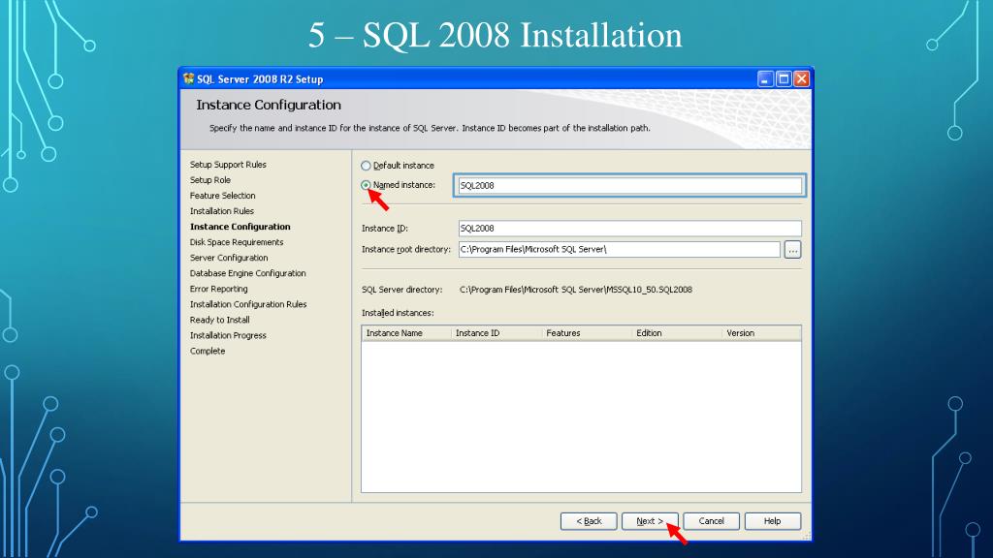Screen dimensions: 993x558
Task: Sort by Instance ID column header
Action: click(x=496, y=333)
